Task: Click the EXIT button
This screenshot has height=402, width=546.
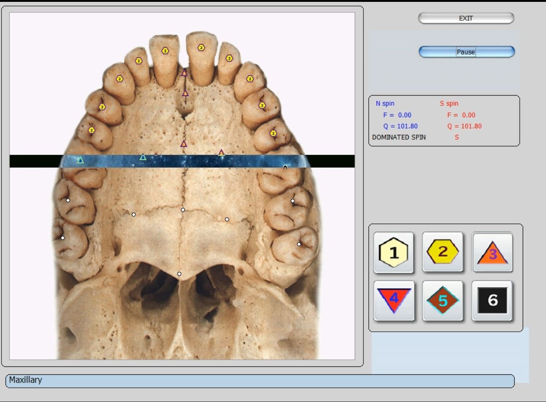Action: pyautogui.click(x=466, y=18)
